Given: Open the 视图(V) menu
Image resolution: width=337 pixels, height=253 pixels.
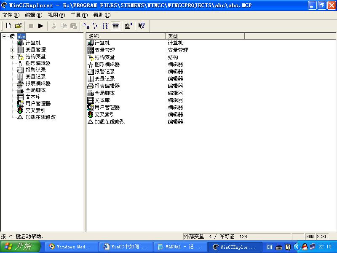Looking at the screenshot, I should click(x=56, y=15).
